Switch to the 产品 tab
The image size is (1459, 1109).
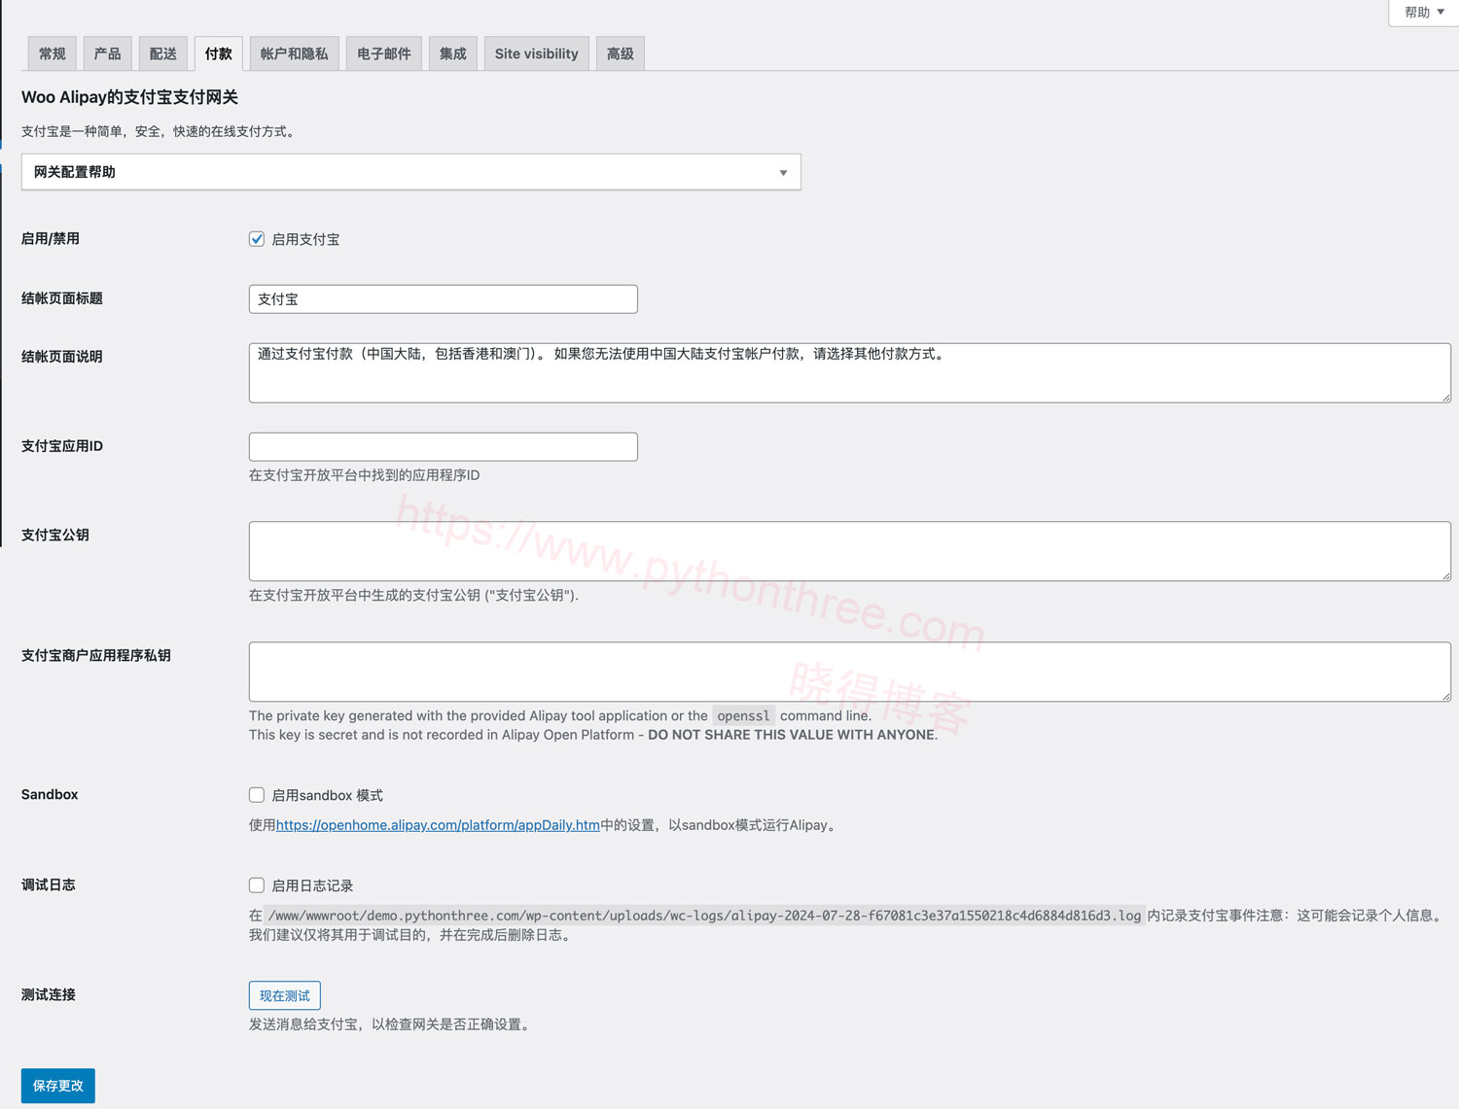(x=107, y=53)
